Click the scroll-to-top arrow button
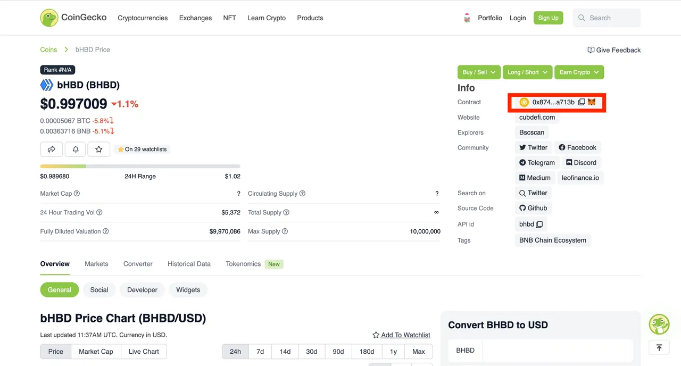The image size is (681, 366). tap(659, 347)
